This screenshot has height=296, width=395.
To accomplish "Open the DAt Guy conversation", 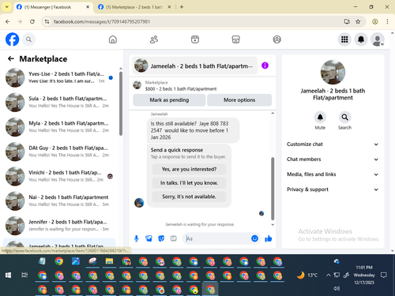I will (x=59, y=152).
